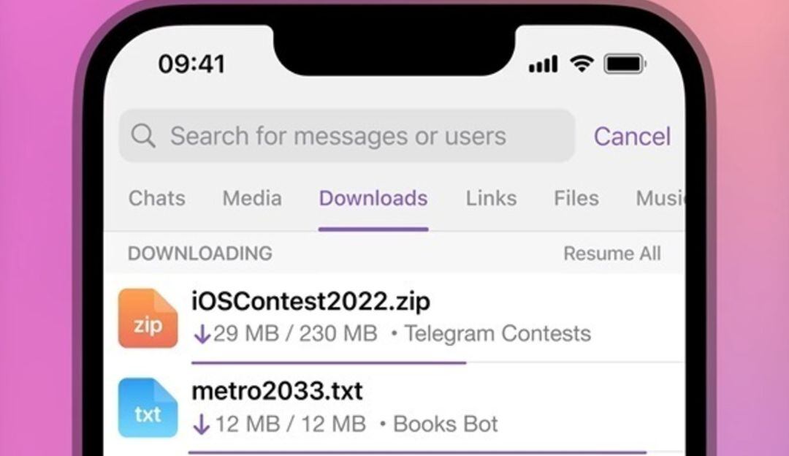Open the iOSContest2022.zip file type icon
This screenshot has width=789, height=456.
147,318
